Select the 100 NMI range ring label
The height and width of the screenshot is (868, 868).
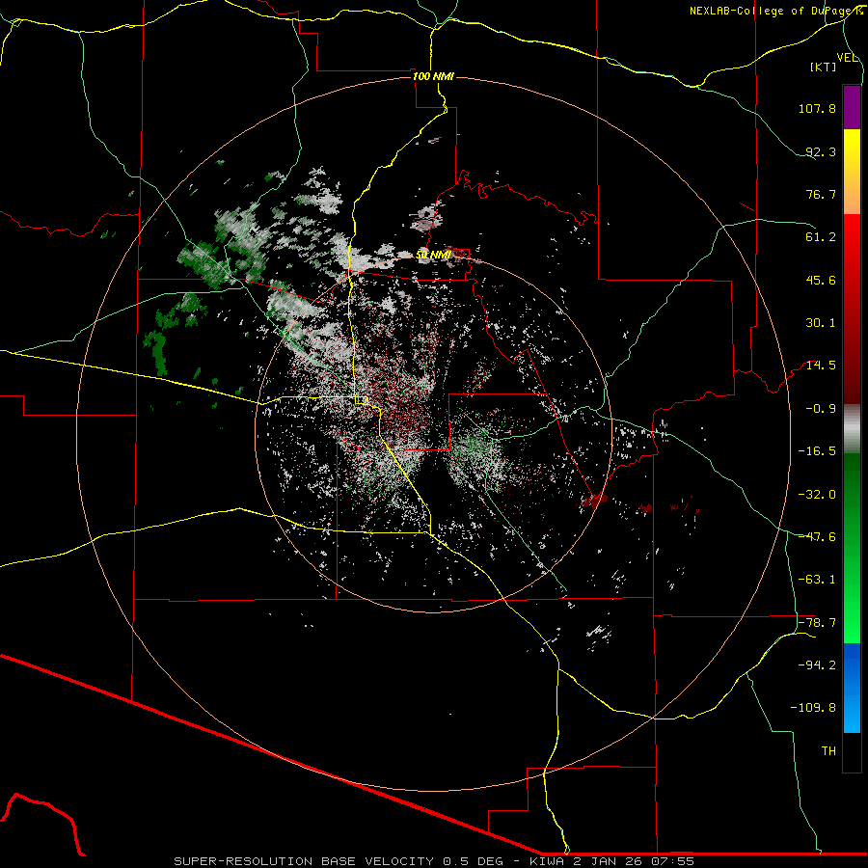coord(433,76)
